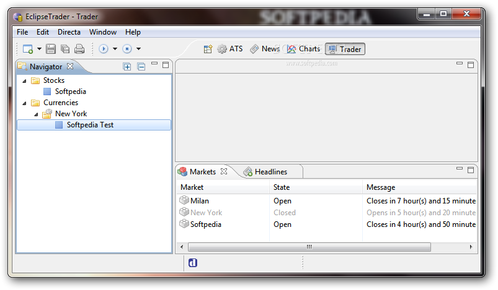Click the Print toolbar icon
The image size is (498, 290).
coord(79,49)
